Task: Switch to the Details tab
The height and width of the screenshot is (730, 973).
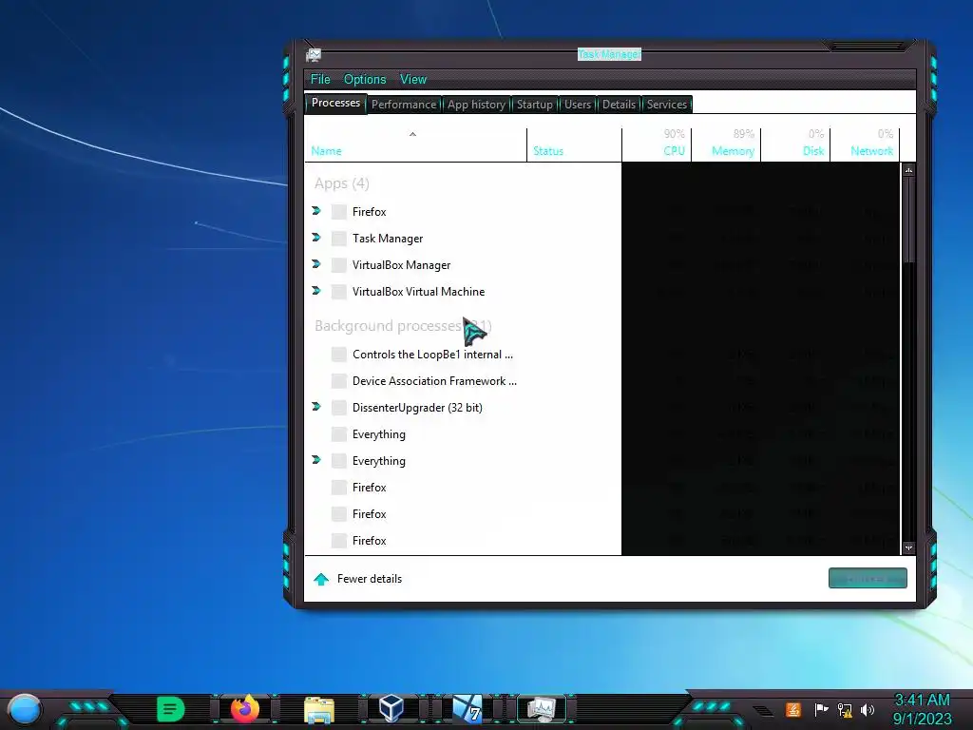Action: 619,105
